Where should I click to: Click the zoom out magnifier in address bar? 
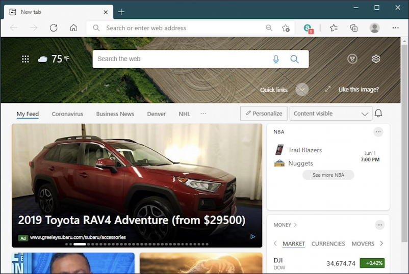coord(269,28)
